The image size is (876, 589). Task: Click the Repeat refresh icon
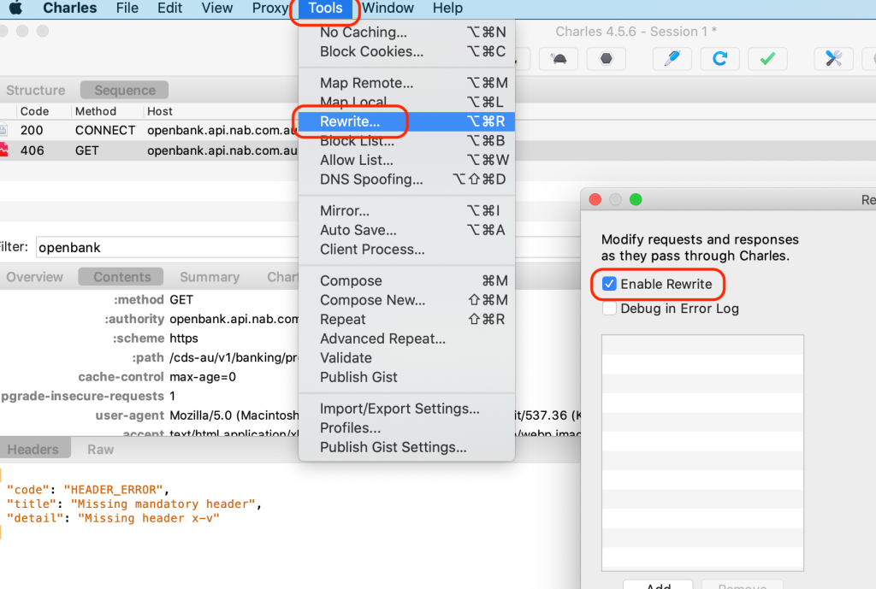tap(719, 58)
